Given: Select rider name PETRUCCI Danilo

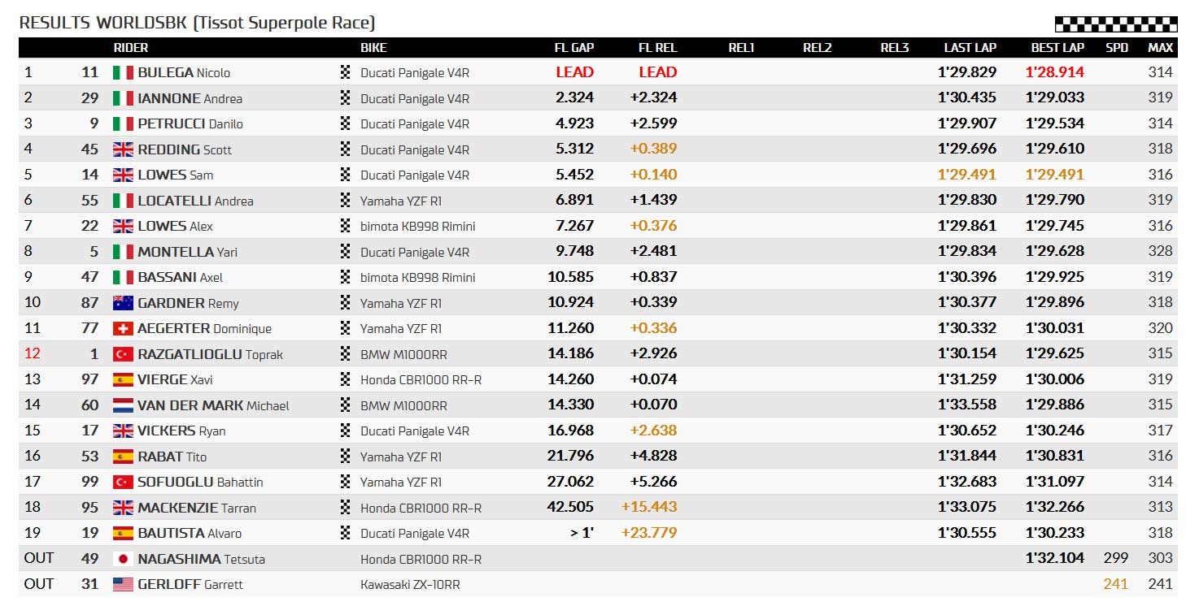Looking at the screenshot, I should pos(190,123).
